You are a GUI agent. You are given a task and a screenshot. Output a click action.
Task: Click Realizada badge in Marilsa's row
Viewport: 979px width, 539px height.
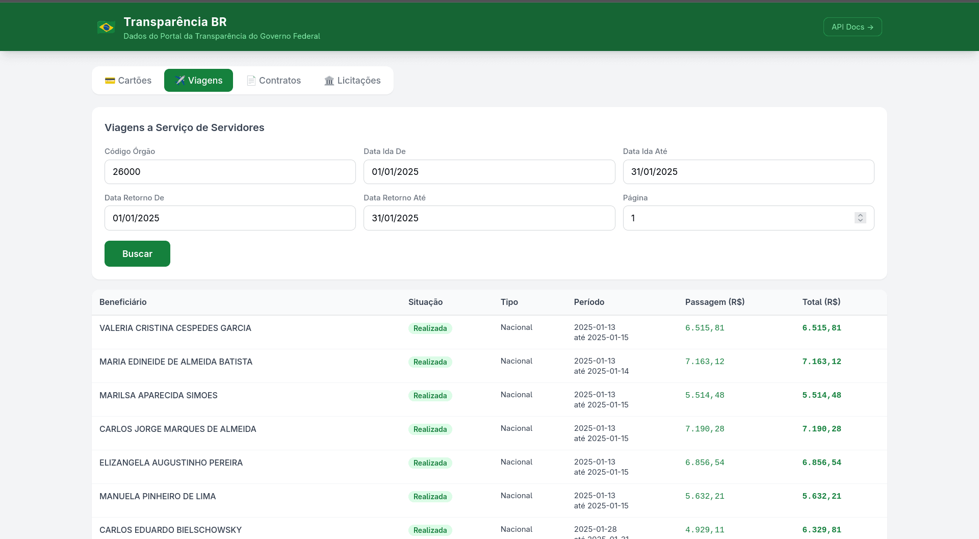(x=430, y=396)
